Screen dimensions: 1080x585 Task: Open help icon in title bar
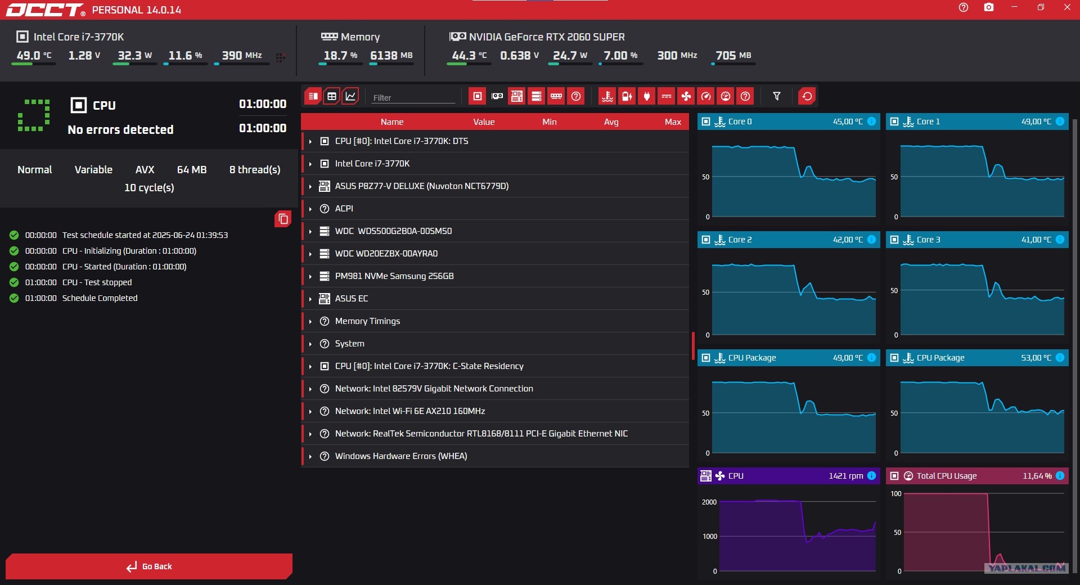964,7
